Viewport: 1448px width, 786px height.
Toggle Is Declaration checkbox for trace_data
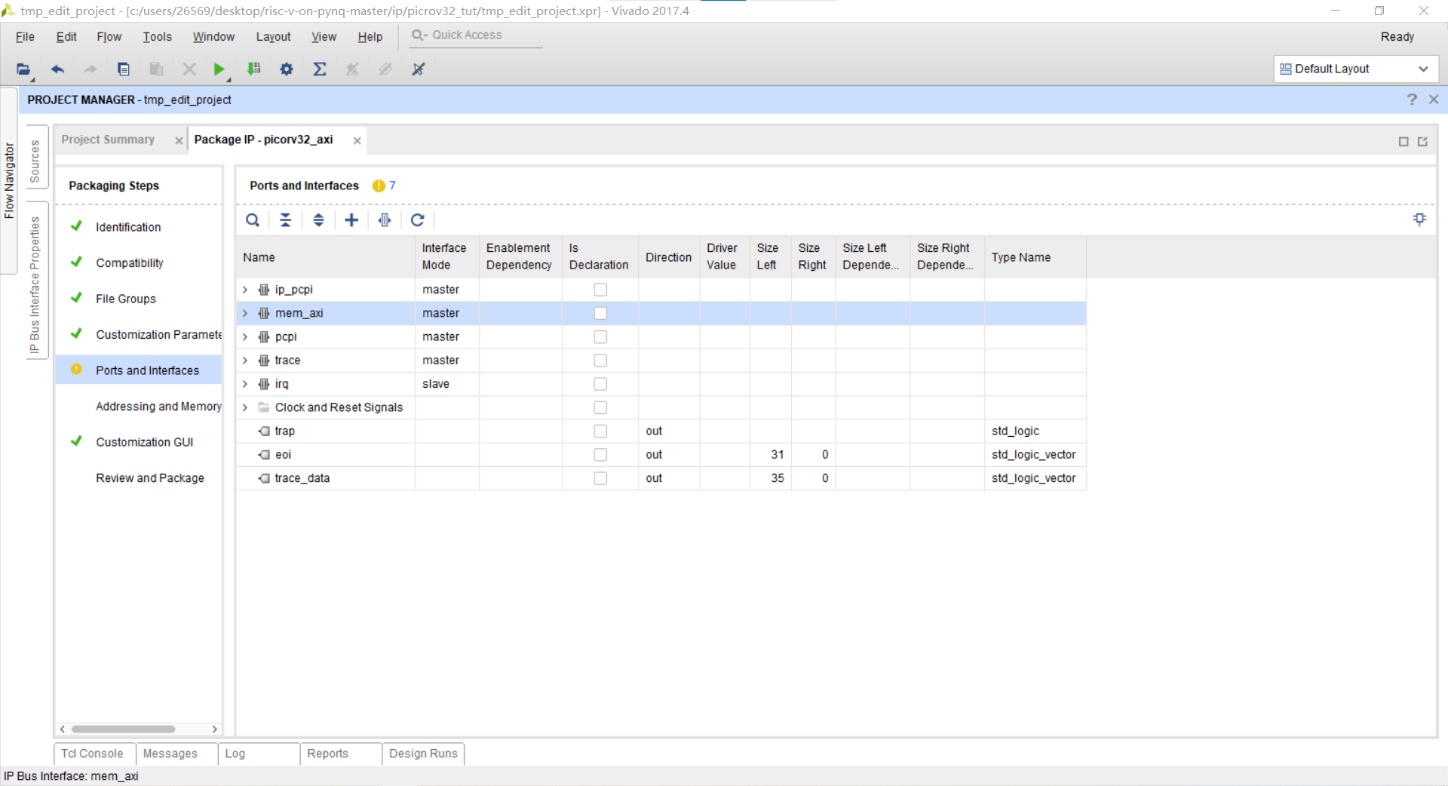[600, 478]
